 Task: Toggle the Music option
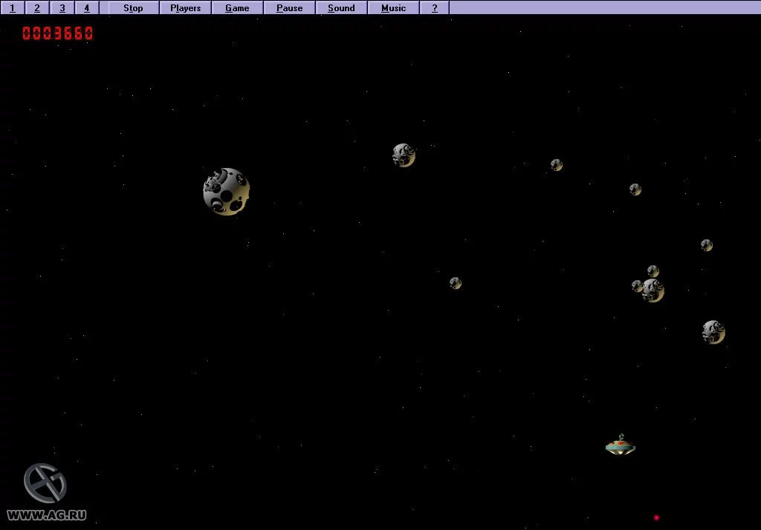[x=394, y=7]
